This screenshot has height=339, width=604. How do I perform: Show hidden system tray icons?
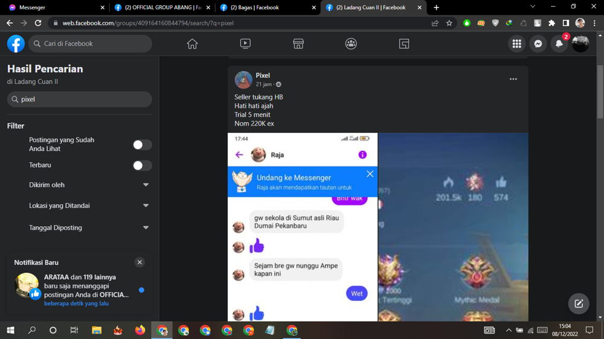coord(509,330)
